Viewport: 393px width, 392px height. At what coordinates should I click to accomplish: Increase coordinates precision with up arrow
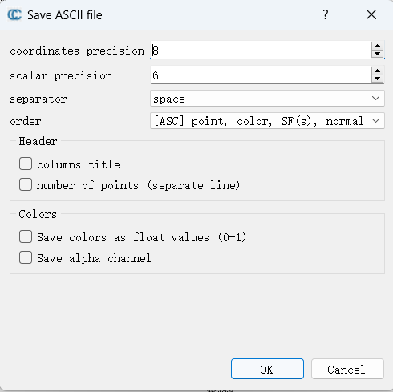pyautogui.click(x=377, y=46)
